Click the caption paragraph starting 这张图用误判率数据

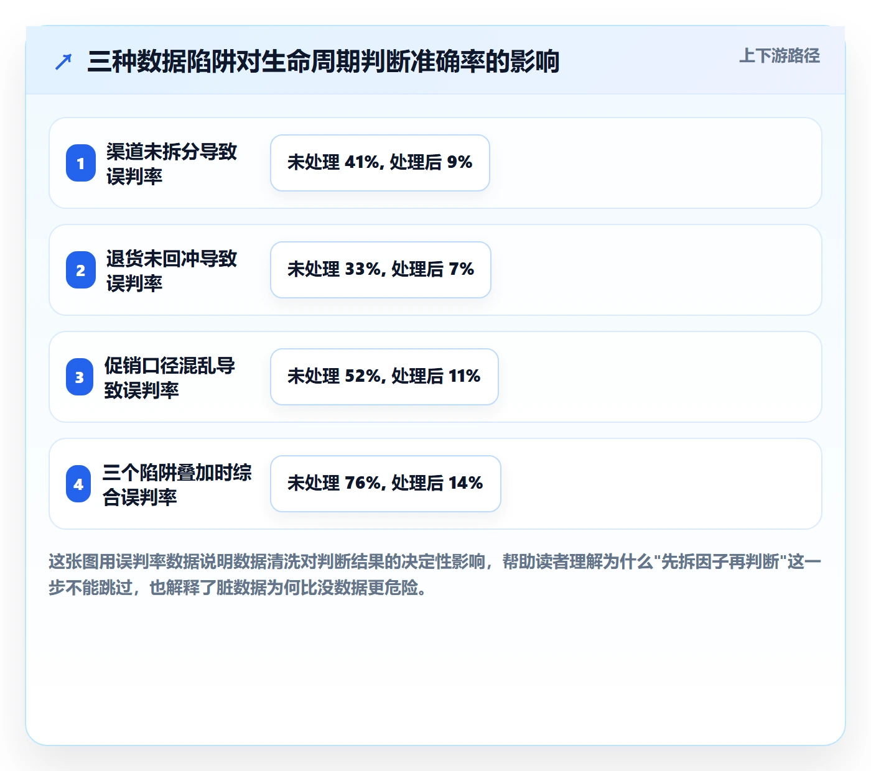[x=435, y=575]
